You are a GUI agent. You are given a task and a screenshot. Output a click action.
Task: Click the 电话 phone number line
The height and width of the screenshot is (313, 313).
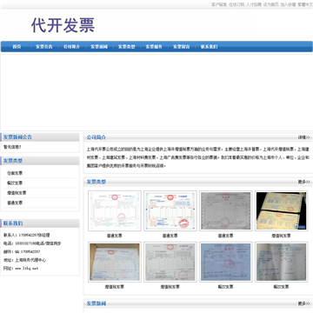tap(32, 243)
